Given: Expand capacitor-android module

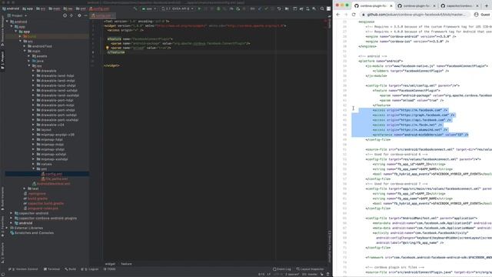Looking at the screenshot, I should point(12,213).
